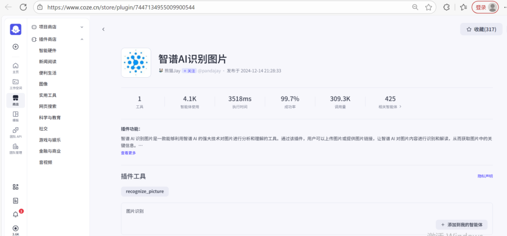Click the 309.3K 调用量 stat
Image resolution: width=507 pixels, height=236 pixels.
click(340, 102)
